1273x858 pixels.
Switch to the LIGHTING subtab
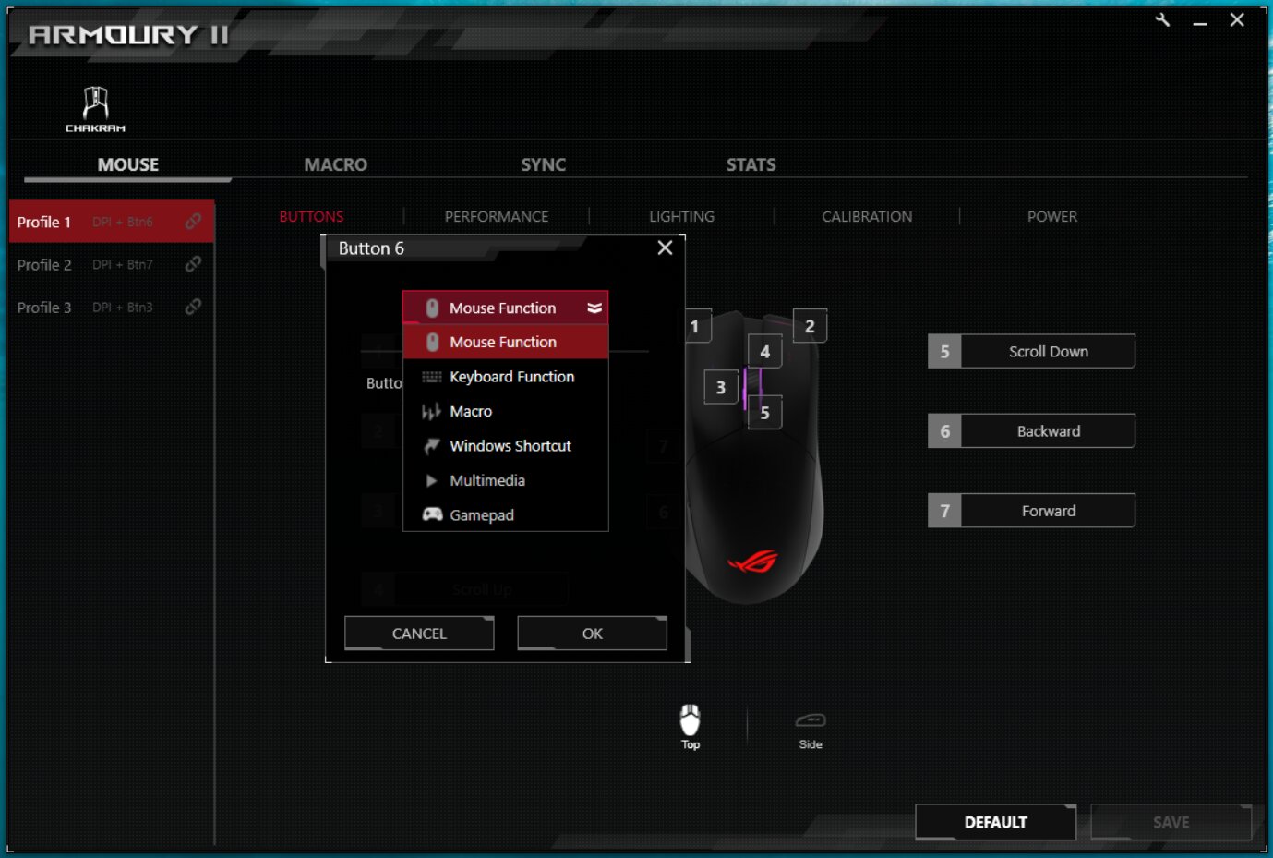(681, 216)
